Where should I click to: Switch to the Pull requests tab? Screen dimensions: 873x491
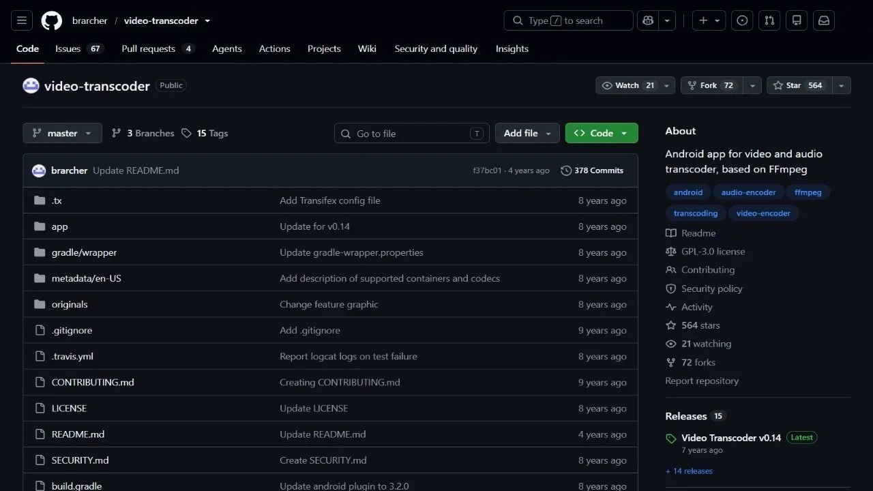point(158,48)
